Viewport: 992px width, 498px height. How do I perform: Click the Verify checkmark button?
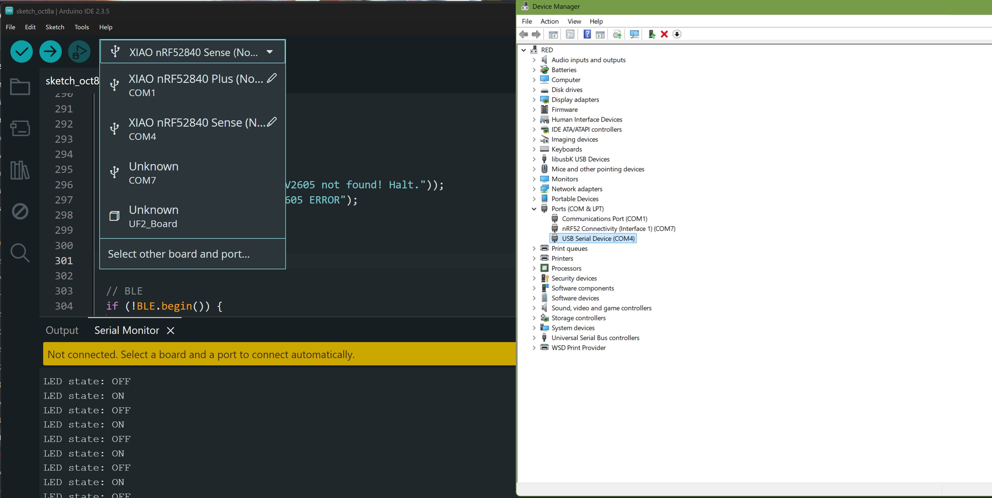21,52
